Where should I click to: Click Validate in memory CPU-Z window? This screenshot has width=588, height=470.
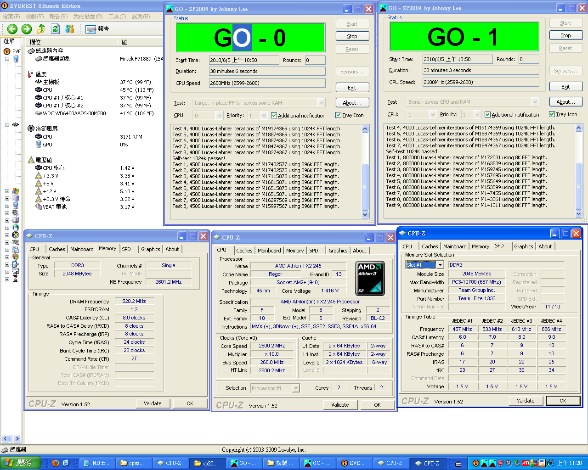pos(153,403)
